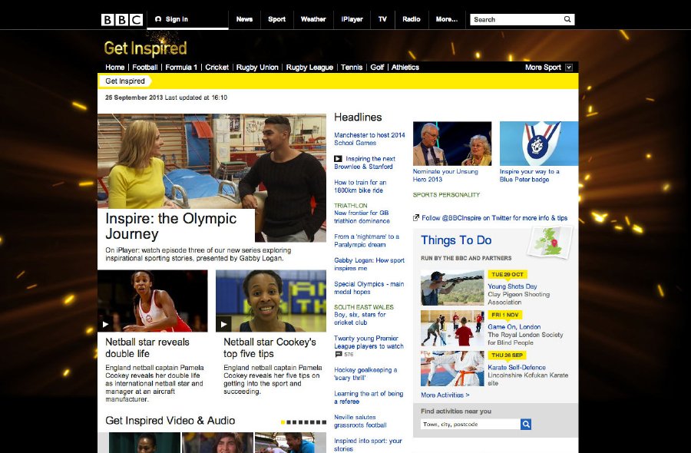Open Neville salutes grassroots football
This screenshot has width=691, height=453.
360,422
